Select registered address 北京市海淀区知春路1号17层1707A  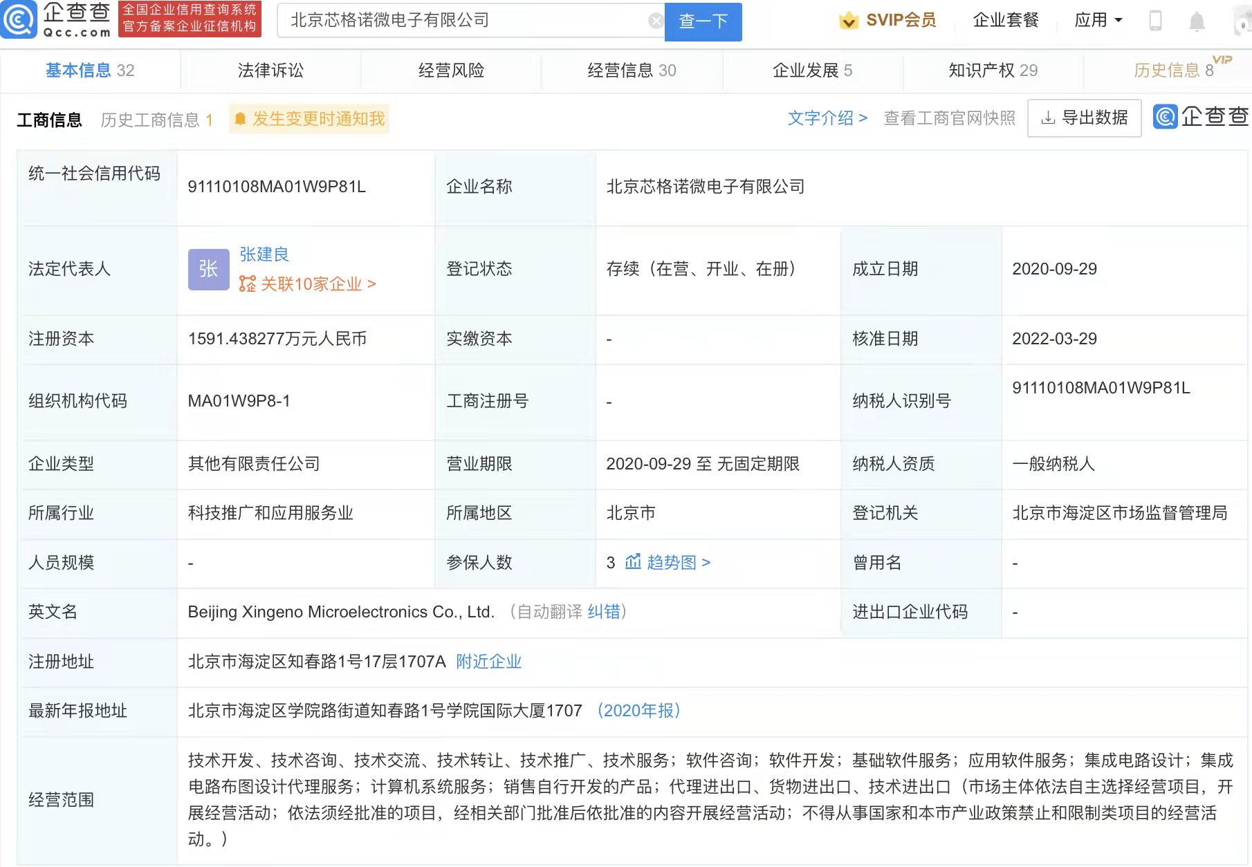click(317, 661)
